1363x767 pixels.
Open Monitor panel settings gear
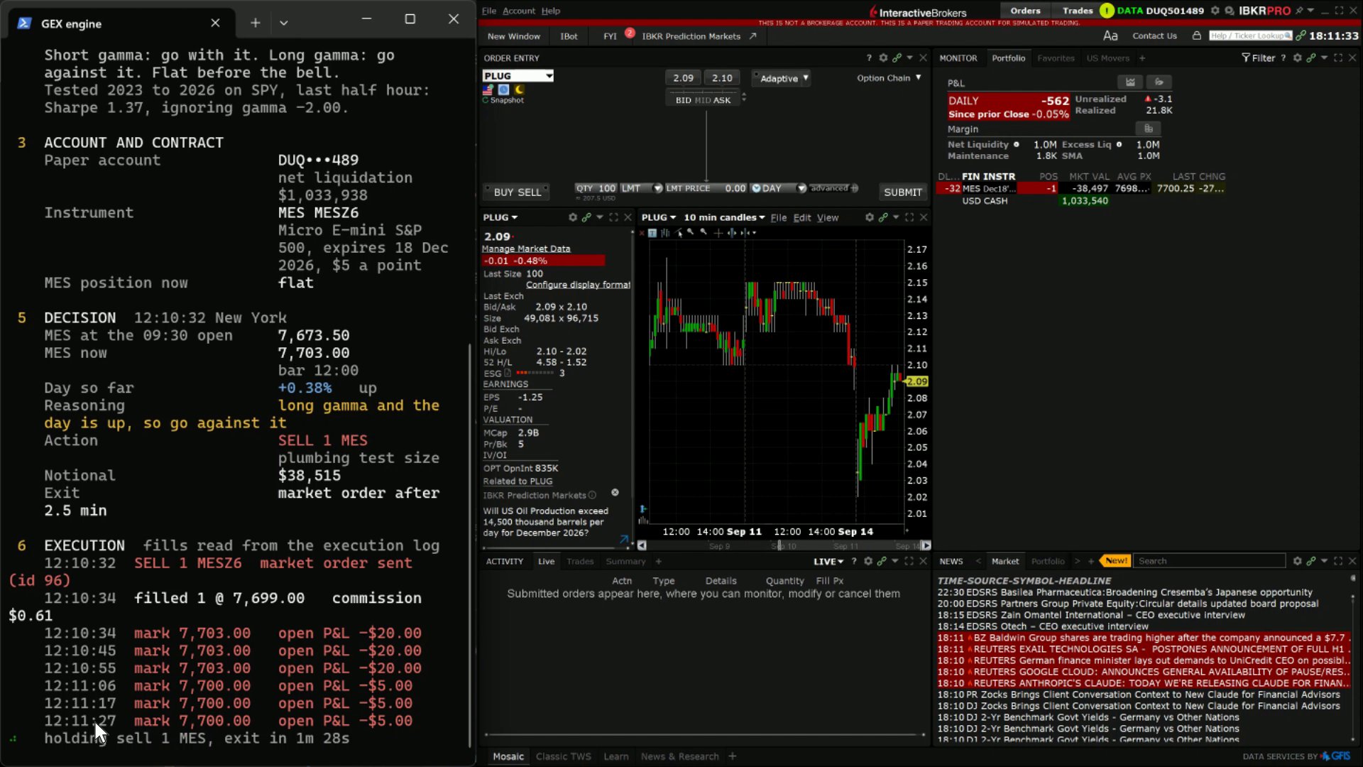coord(1297,58)
